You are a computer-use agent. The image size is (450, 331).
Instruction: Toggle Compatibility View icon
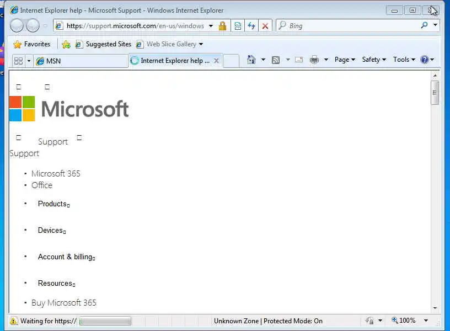(238, 26)
